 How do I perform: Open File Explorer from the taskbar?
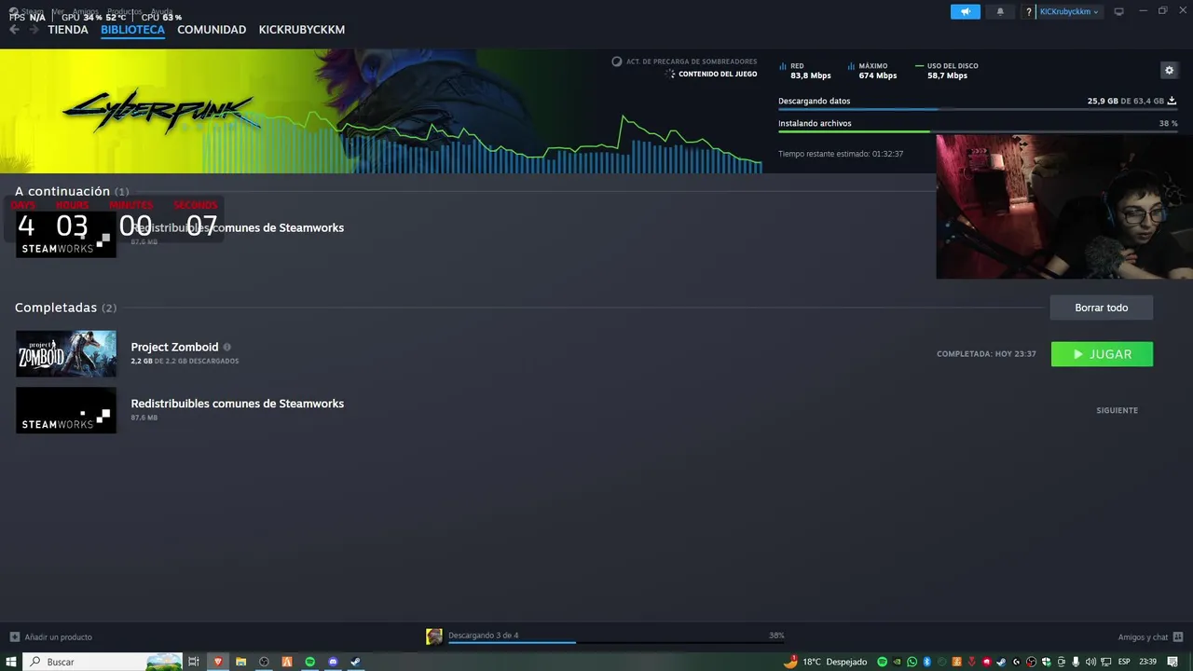pos(240,662)
